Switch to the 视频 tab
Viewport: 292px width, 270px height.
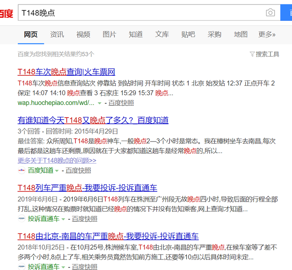click(83, 35)
